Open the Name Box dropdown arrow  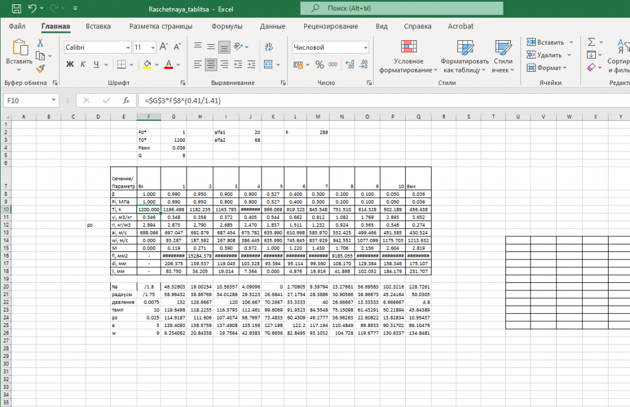click(54, 100)
